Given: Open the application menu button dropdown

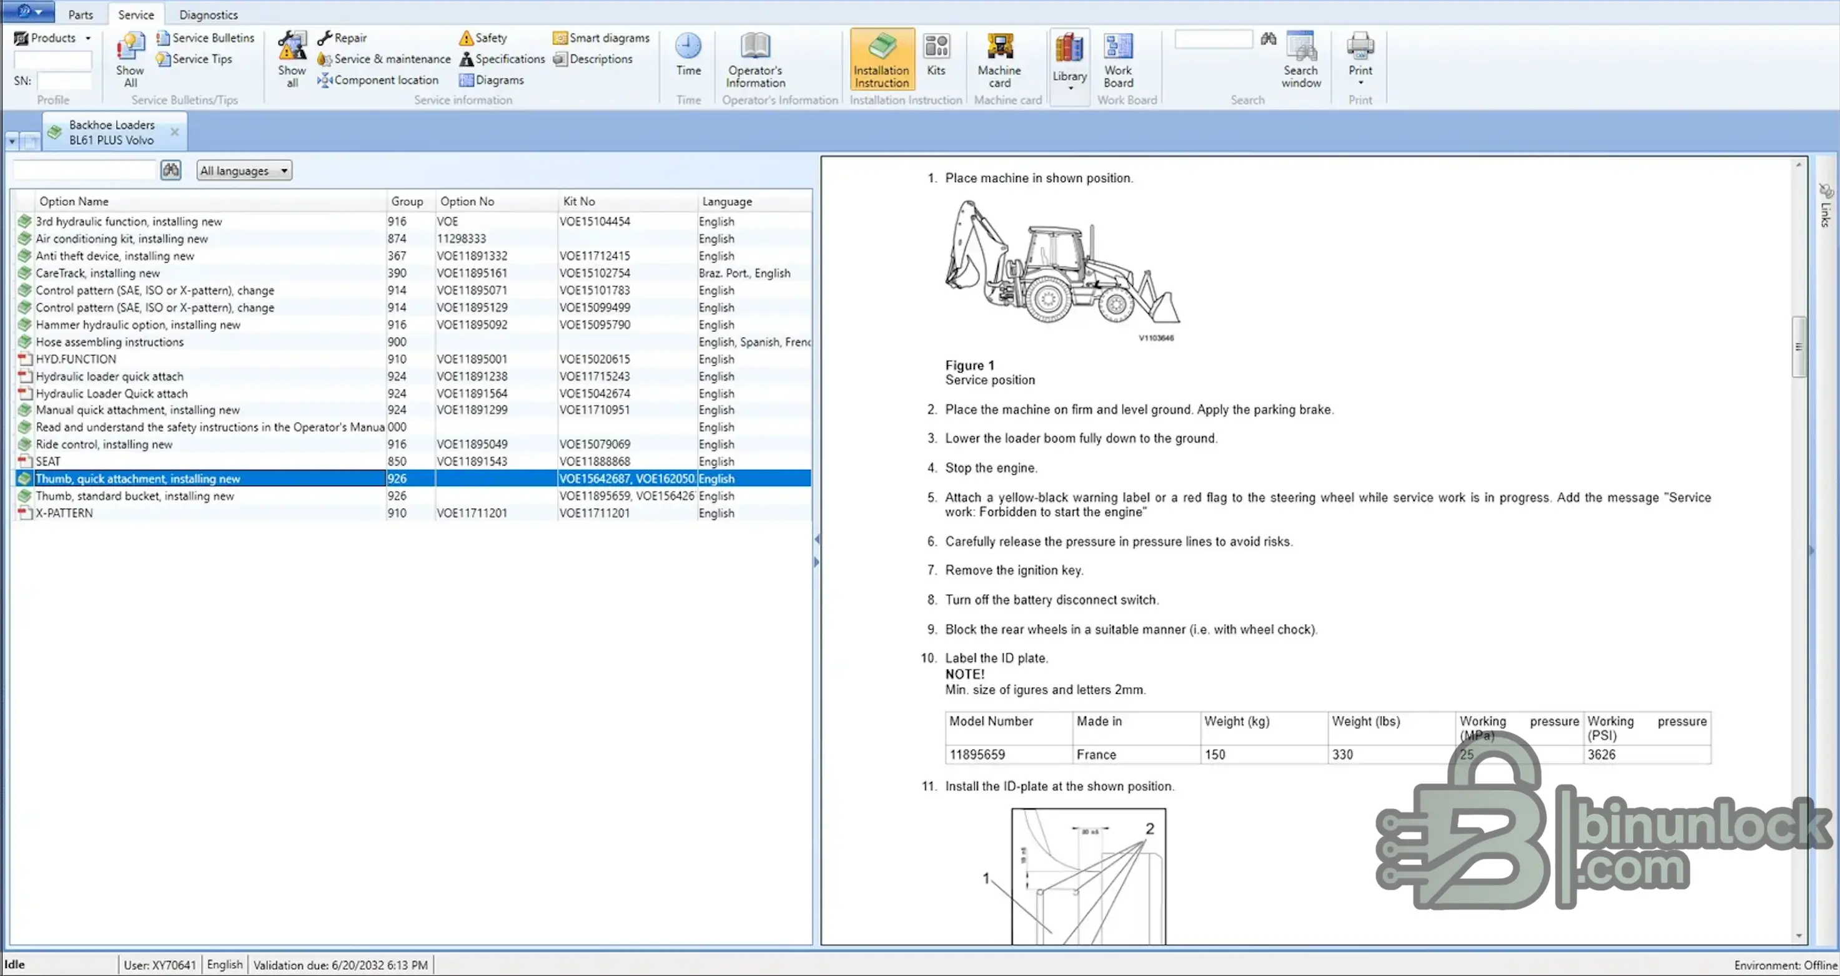Looking at the screenshot, I should [30, 11].
